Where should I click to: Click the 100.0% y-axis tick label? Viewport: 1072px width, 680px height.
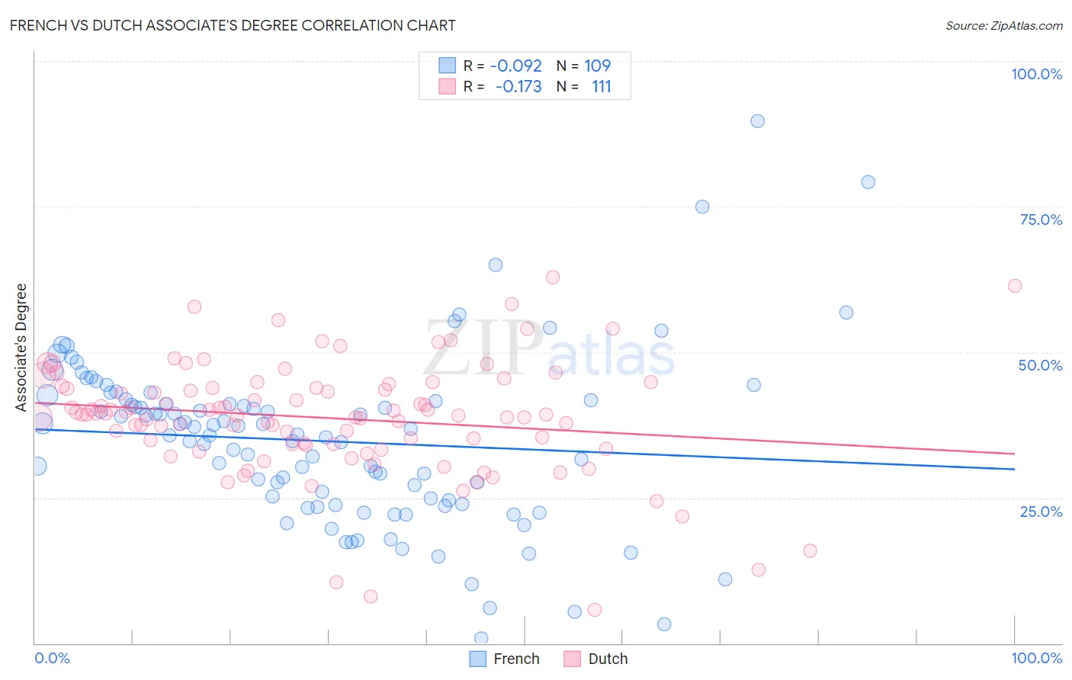tap(1037, 74)
